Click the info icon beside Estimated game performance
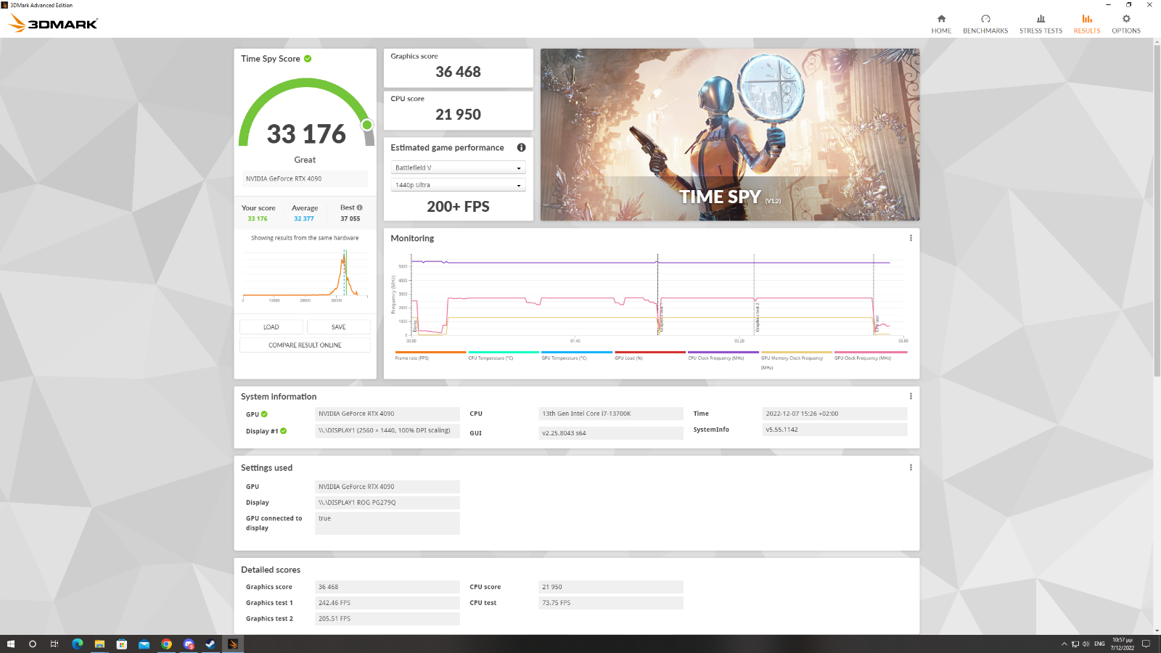1161x653 pixels. tap(521, 147)
